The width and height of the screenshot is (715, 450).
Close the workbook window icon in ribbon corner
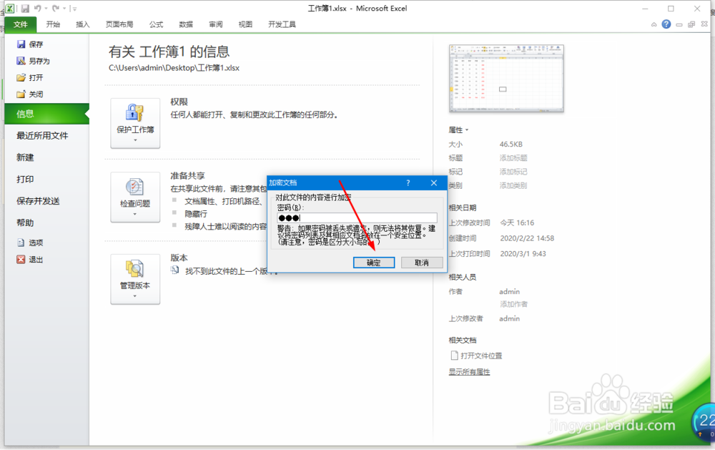[704, 24]
